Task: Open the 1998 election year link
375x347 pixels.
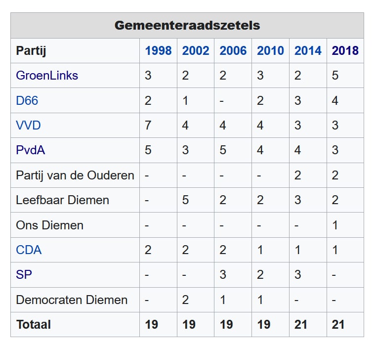Action: click(x=158, y=51)
